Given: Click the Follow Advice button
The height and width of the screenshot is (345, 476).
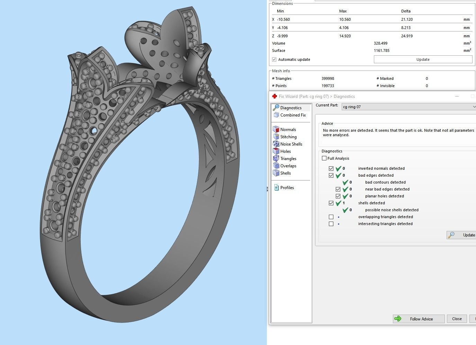Looking at the screenshot, I should tap(419, 319).
